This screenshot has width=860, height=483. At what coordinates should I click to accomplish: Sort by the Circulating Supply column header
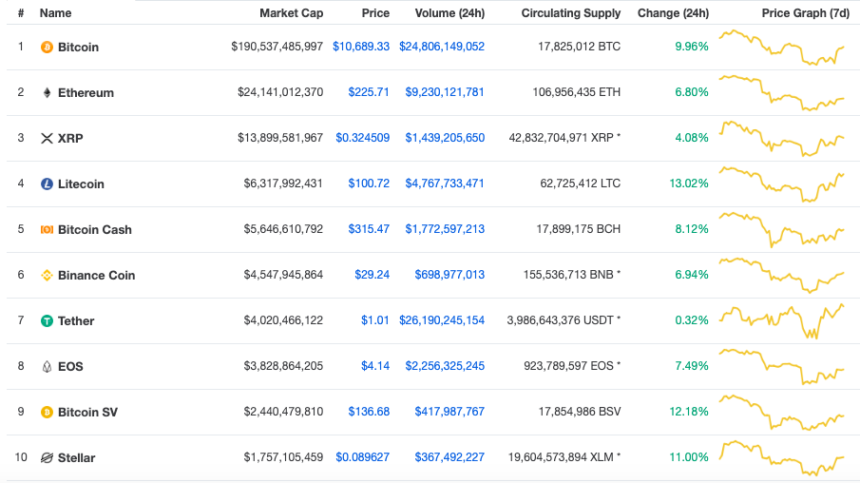point(571,13)
